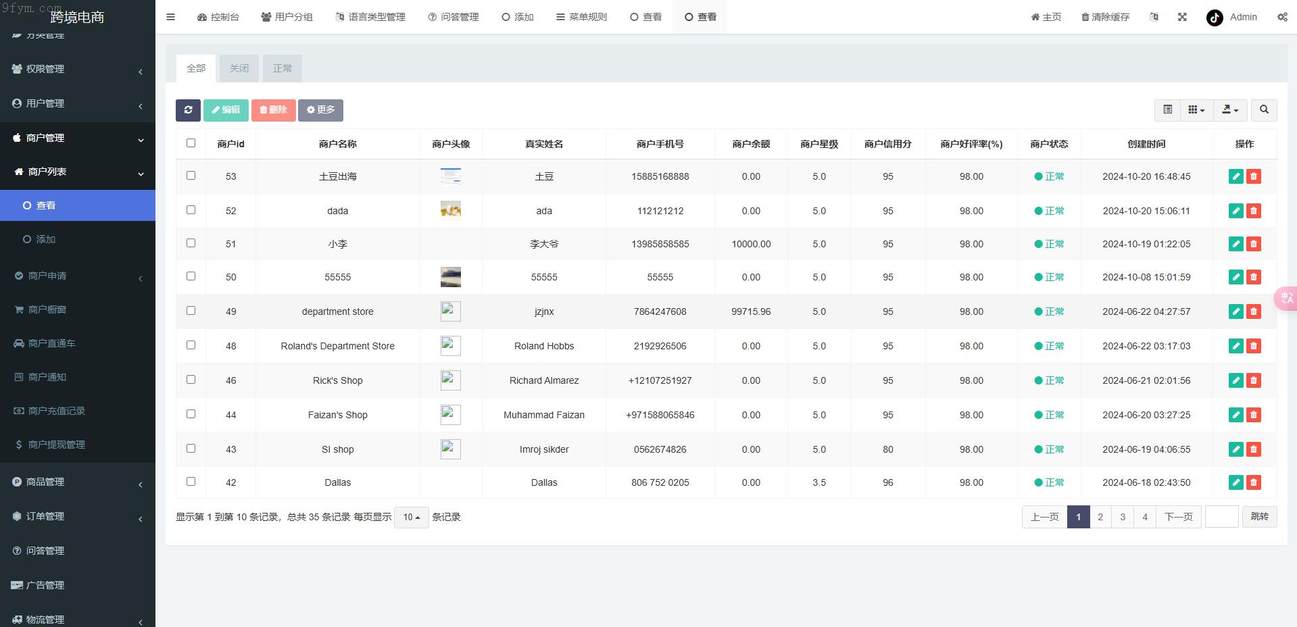Tick the checkbox for Rick's Shop row

[x=191, y=380]
